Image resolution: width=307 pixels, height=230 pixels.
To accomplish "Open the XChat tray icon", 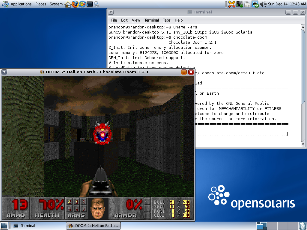I will pyautogui.click(x=231, y=4).
